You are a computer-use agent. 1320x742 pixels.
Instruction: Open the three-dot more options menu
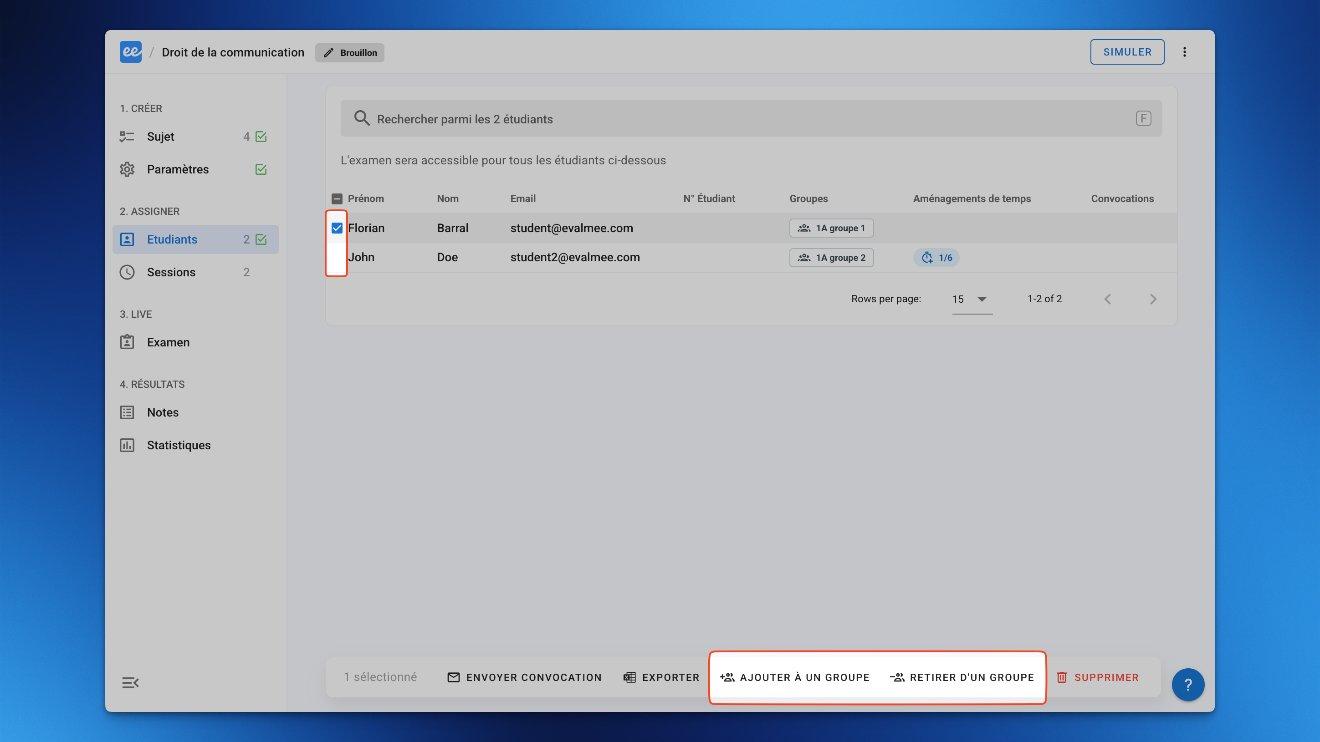(1184, 52)
